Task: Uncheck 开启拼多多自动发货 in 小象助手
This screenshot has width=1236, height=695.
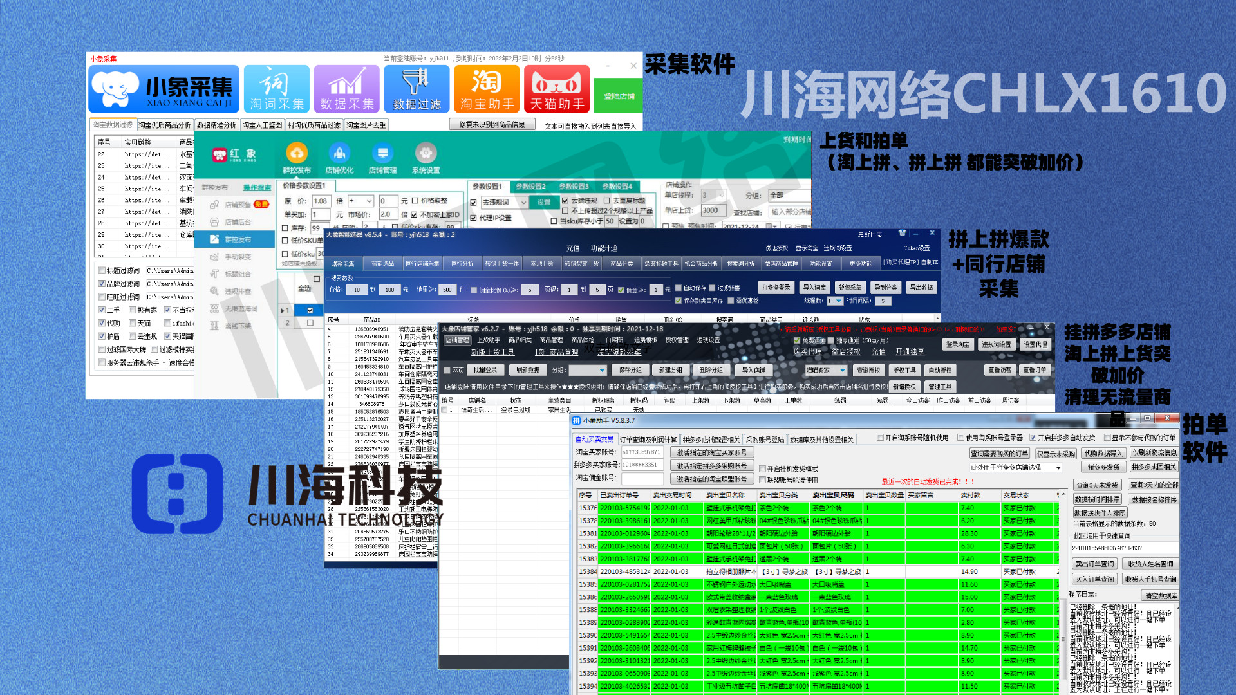Action: click(1033, 438)
